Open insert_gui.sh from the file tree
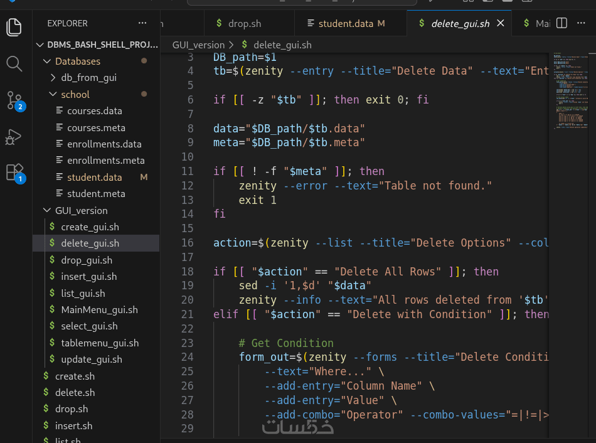The width and height of the screenshot is (596, 443). (88, 277)
